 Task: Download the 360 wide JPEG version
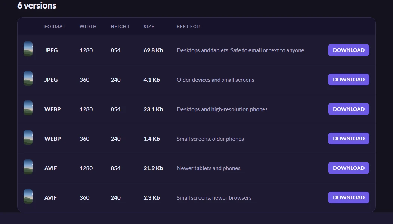[x=349, y=80]
